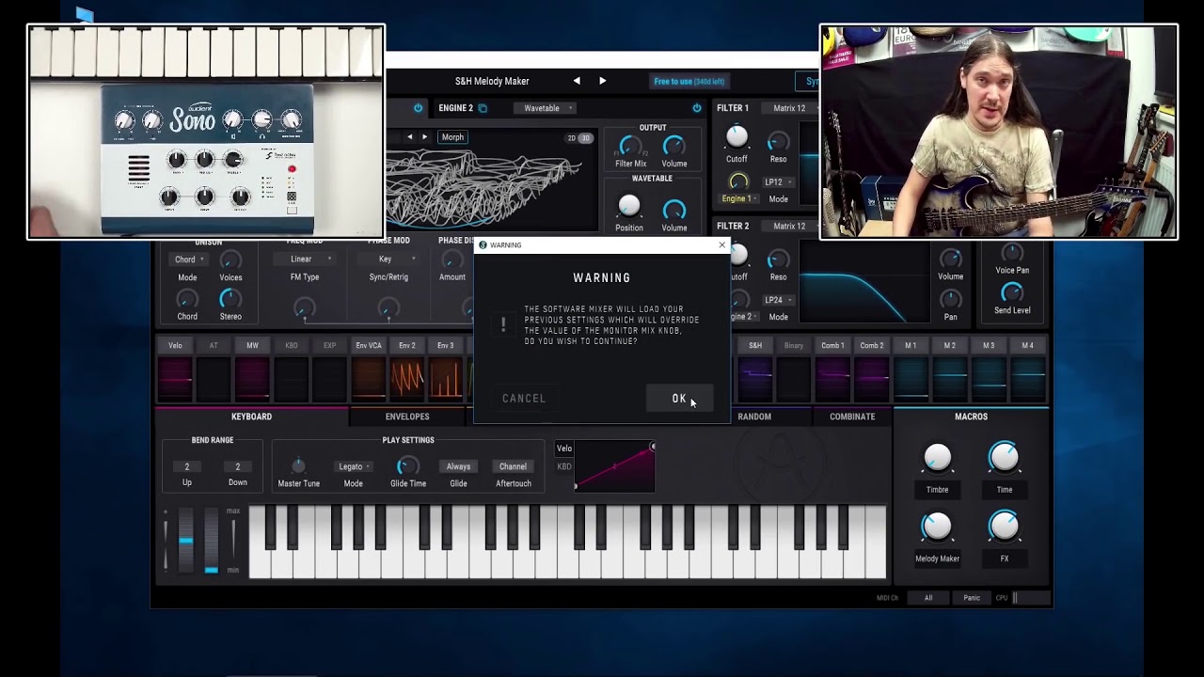Click Filter 2 Reso knob

click(778, 260)
